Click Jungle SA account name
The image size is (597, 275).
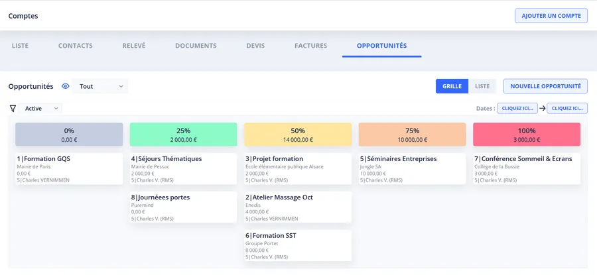(370, 166)
